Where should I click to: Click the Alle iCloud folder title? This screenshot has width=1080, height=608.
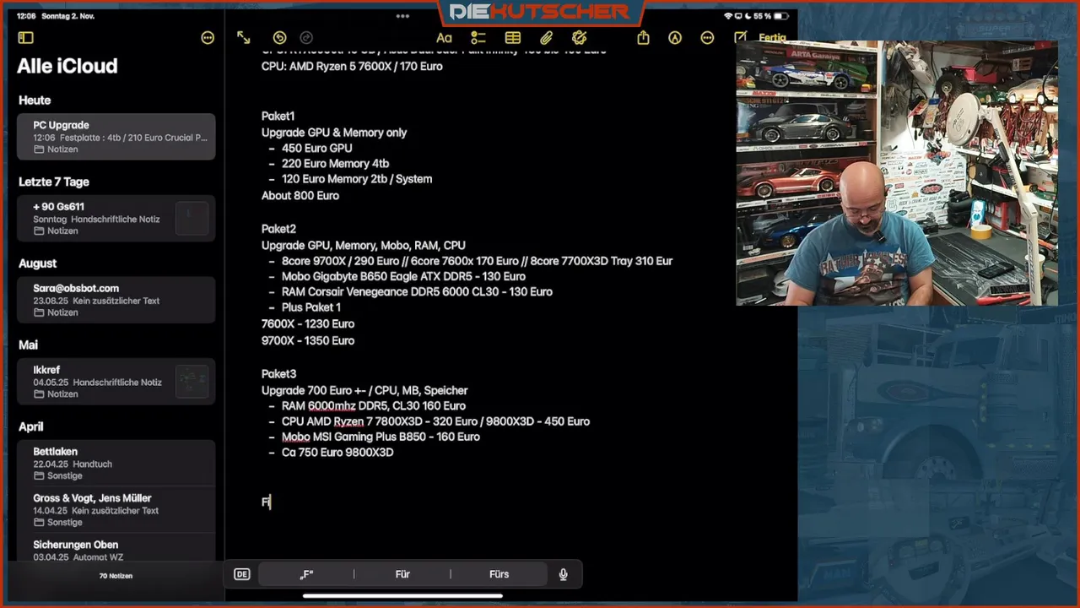67,66
